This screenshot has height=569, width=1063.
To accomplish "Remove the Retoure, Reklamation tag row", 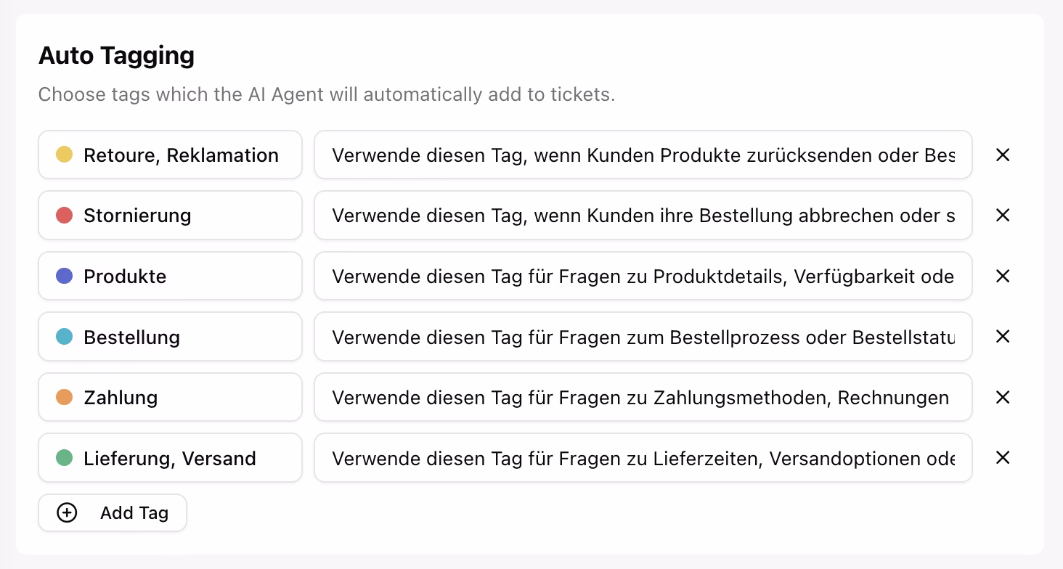I will coord(1003,155).
